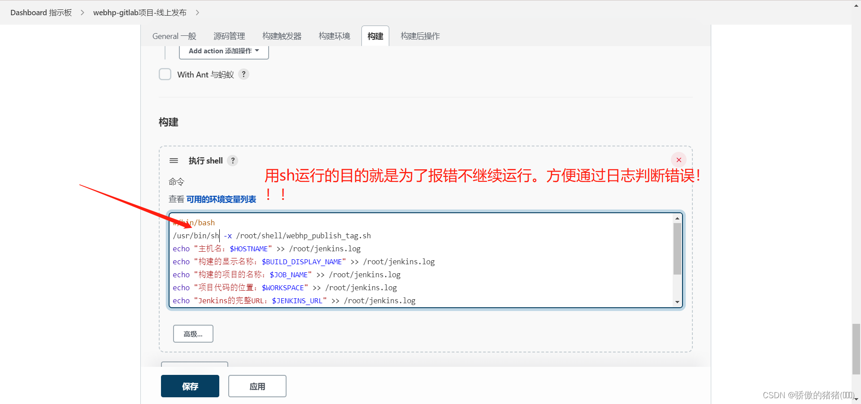This screenshot has width=861, height=404.
Task: Open the webhp-gitlab项目-线上发布 breadcrumb
Action: pyautogui.click(x=140, y=13)
